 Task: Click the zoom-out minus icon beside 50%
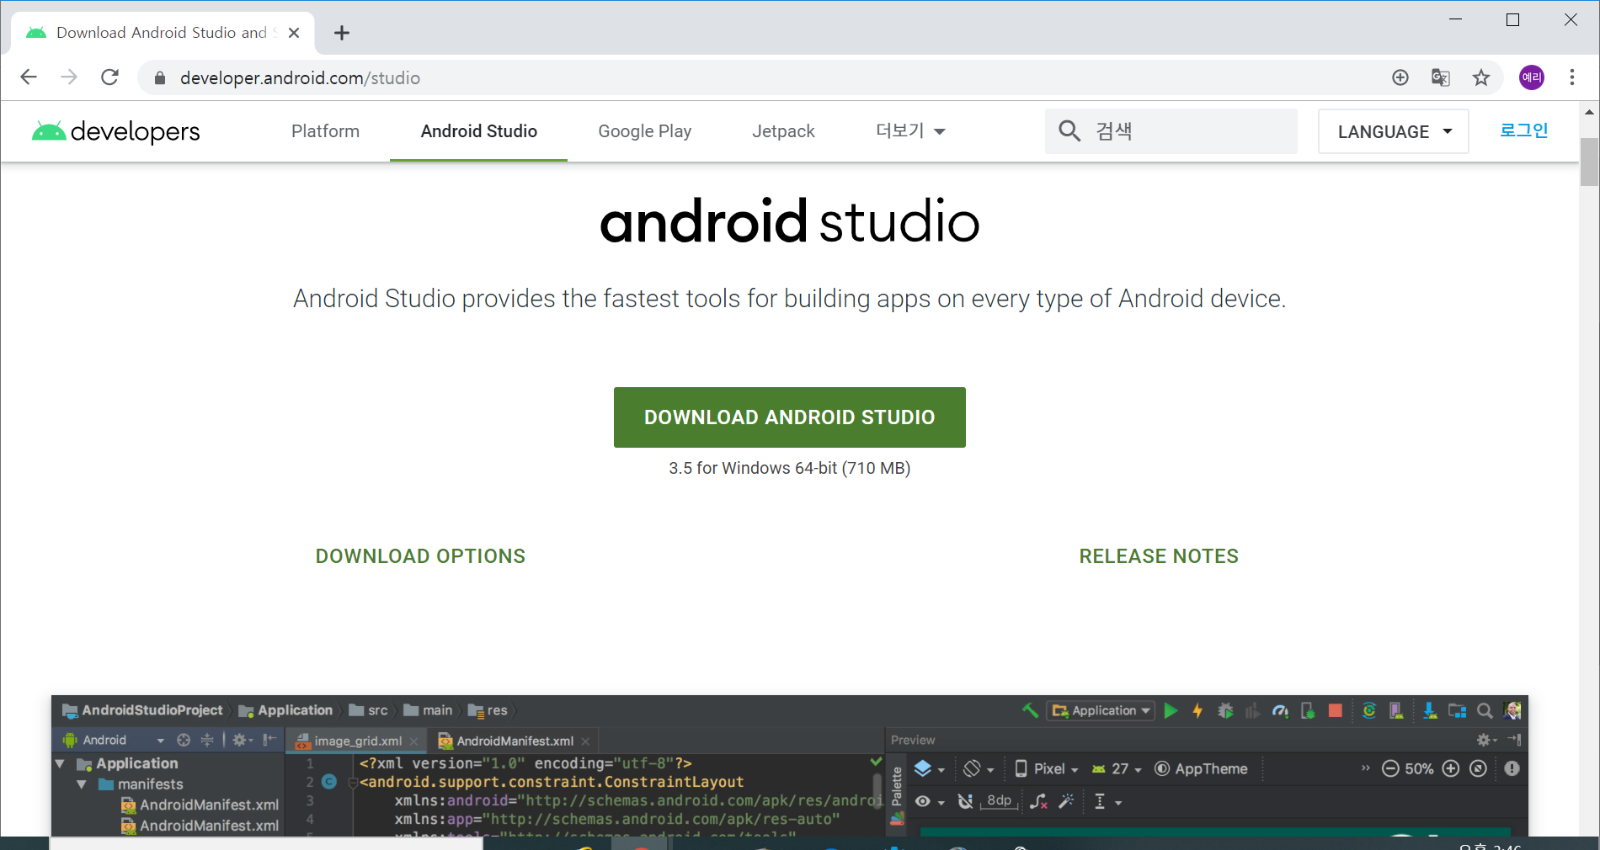(x=1390, y=768)
